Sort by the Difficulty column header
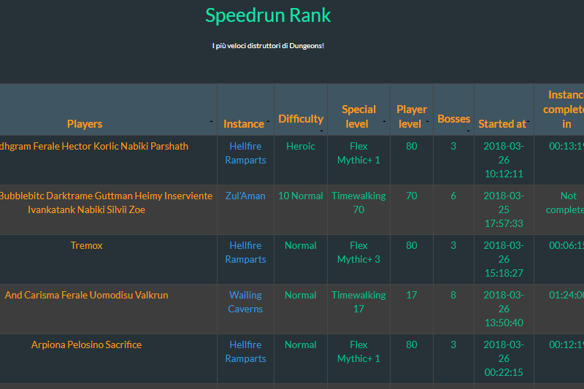Viewport: 584px width, 389px height. [300, 119]
